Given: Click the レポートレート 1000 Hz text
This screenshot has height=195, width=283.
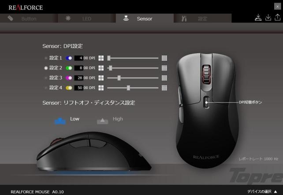Looking at the screenshot, I should pyautogui.click(x=258, y=159).
